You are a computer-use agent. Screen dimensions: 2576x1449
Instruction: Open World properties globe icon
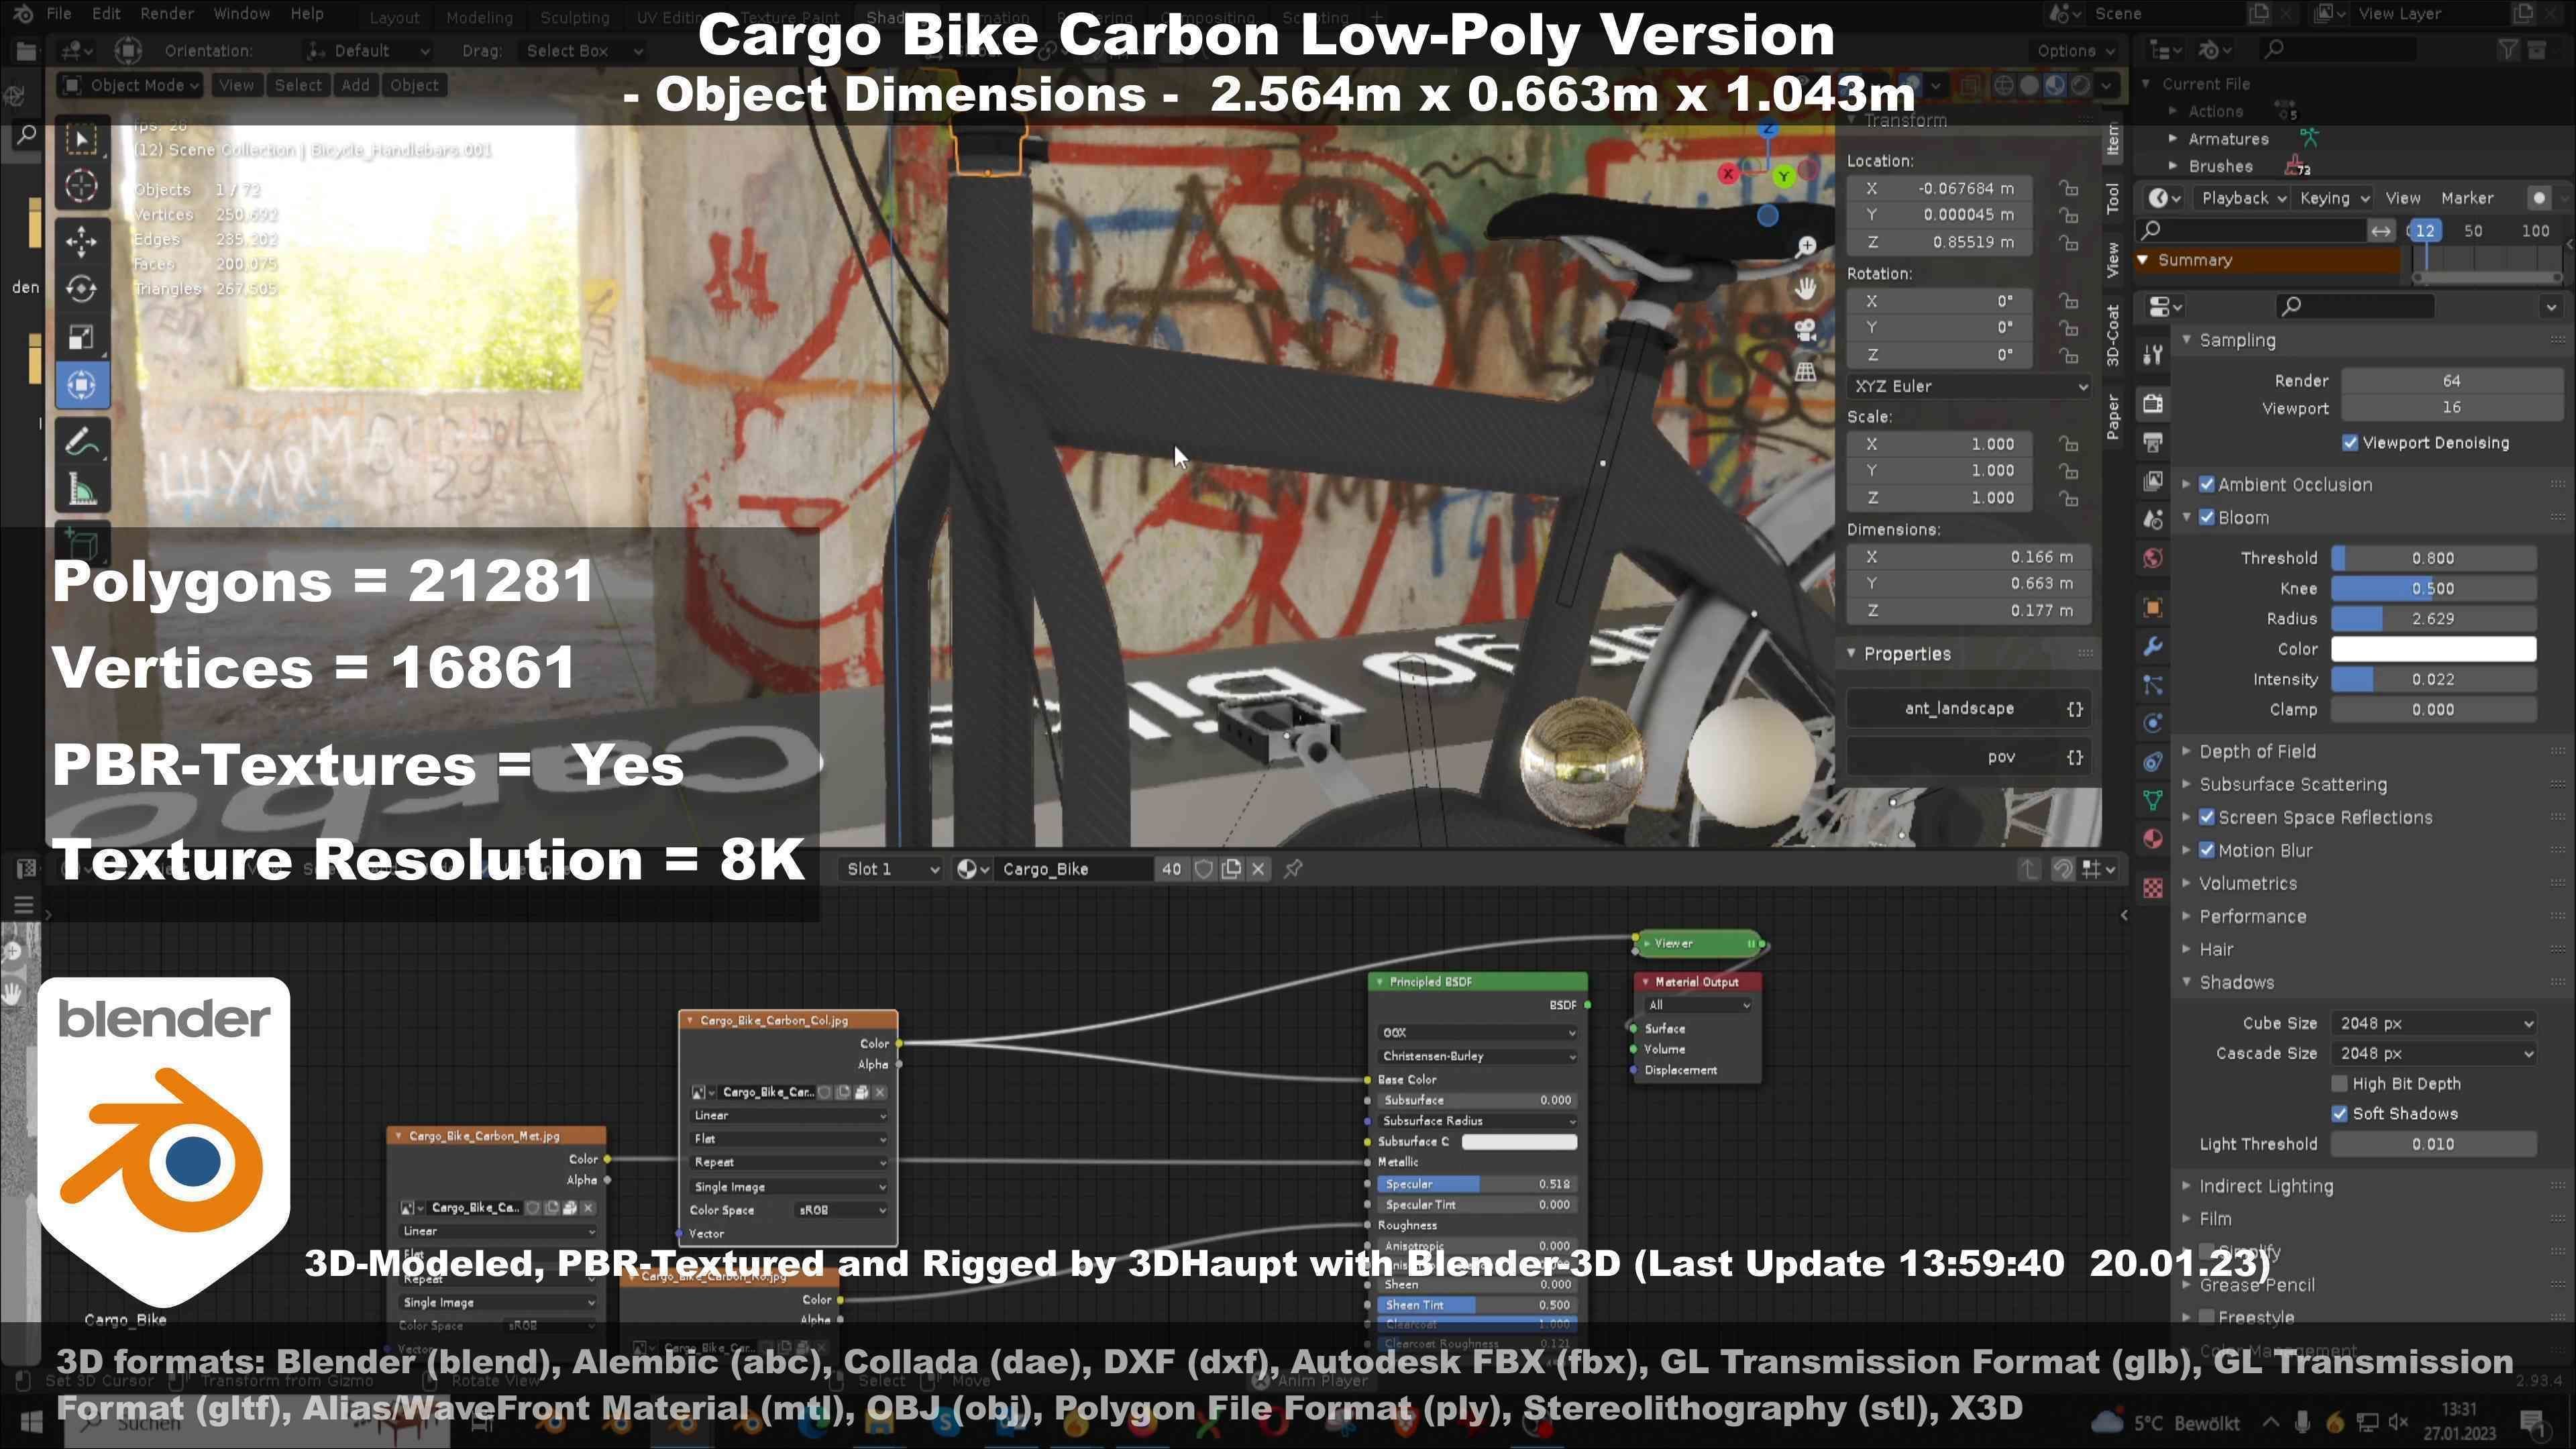point(2153,558)
